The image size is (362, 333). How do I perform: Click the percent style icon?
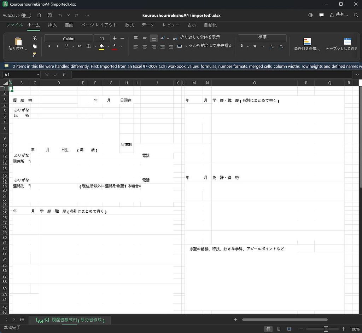[x=255, y=46]
